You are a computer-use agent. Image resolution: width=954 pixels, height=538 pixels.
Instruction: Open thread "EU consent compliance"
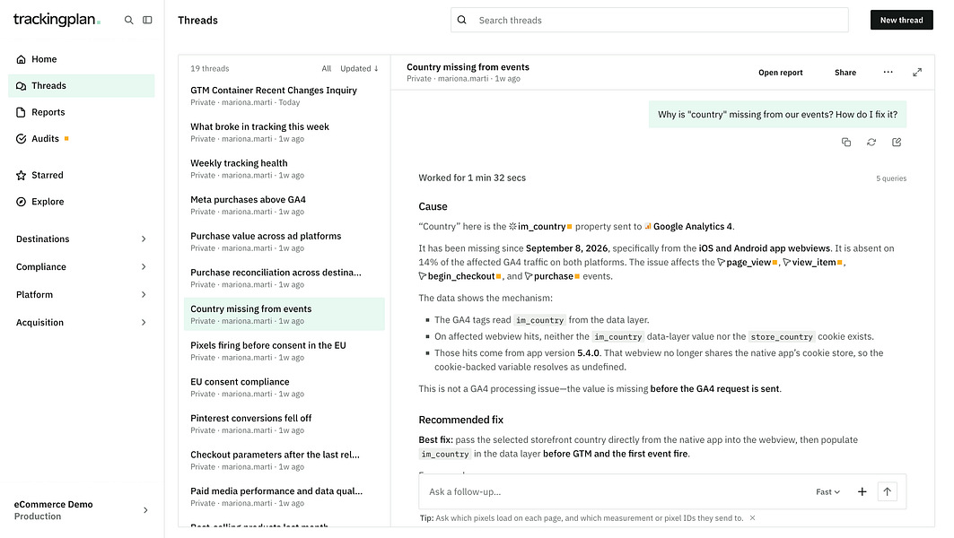(x=284, y=388)
